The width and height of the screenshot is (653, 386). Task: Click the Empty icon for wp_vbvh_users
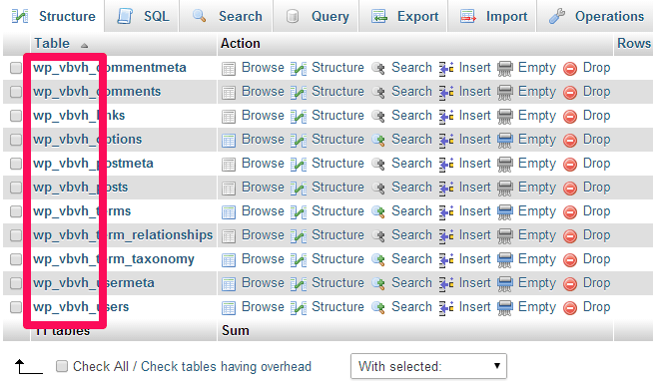(505, 308)
